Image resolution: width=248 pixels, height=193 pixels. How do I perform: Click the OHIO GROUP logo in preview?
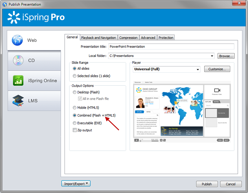click(x=147, y=90)
